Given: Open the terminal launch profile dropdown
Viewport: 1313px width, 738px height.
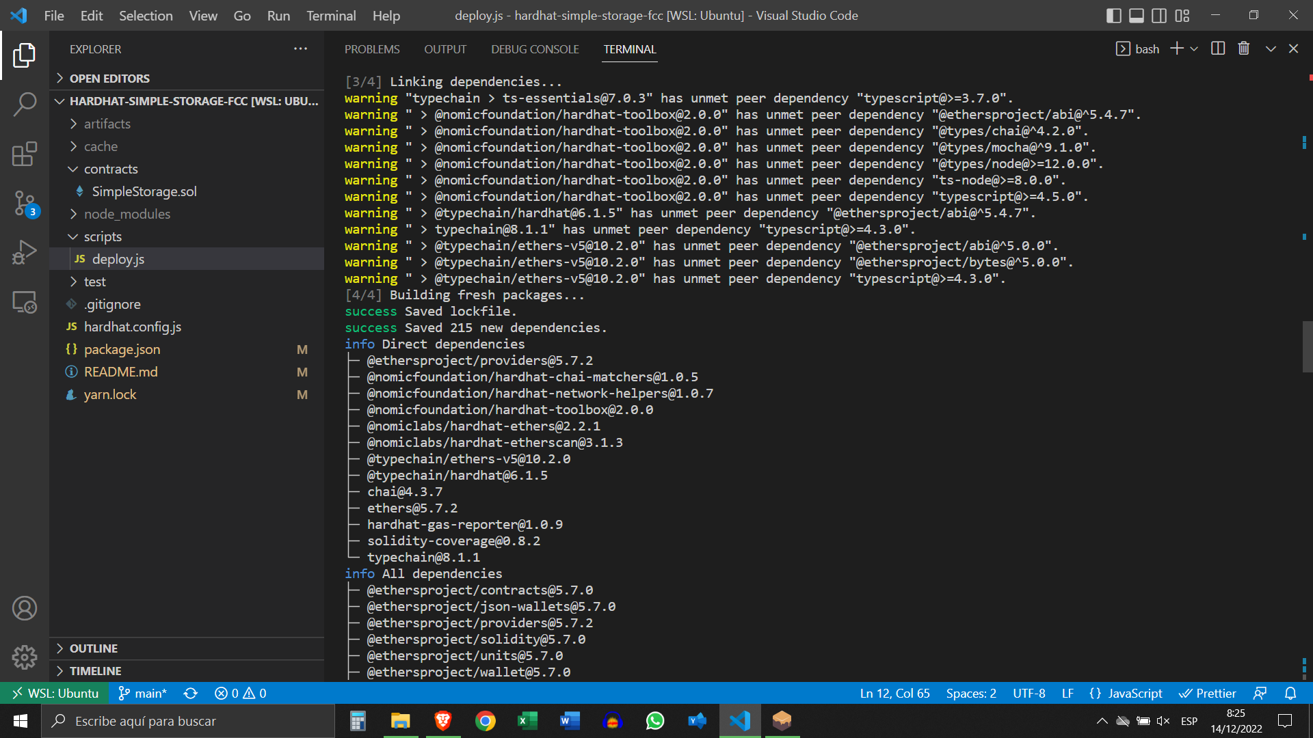Looking at the screenshot, I should [x=1195, y=48].
